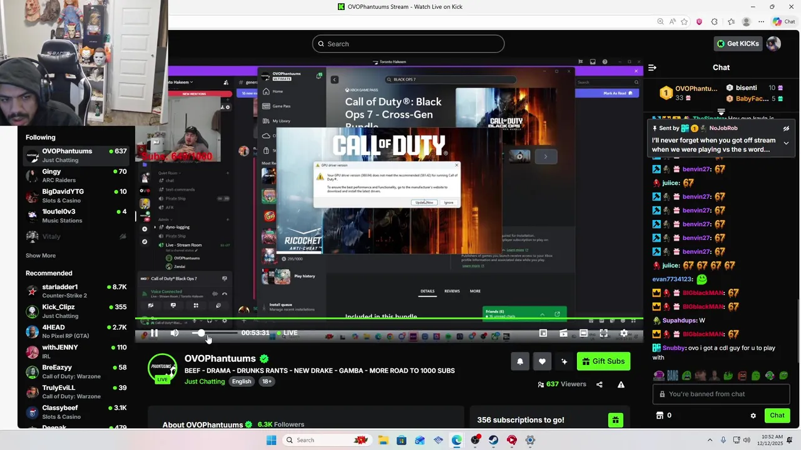Click the English language tag
This screenshot has width=801, height=450.
[x=242, y=382]
